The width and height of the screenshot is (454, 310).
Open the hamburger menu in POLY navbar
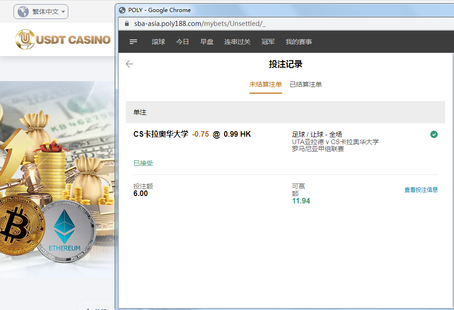point(133,42)
